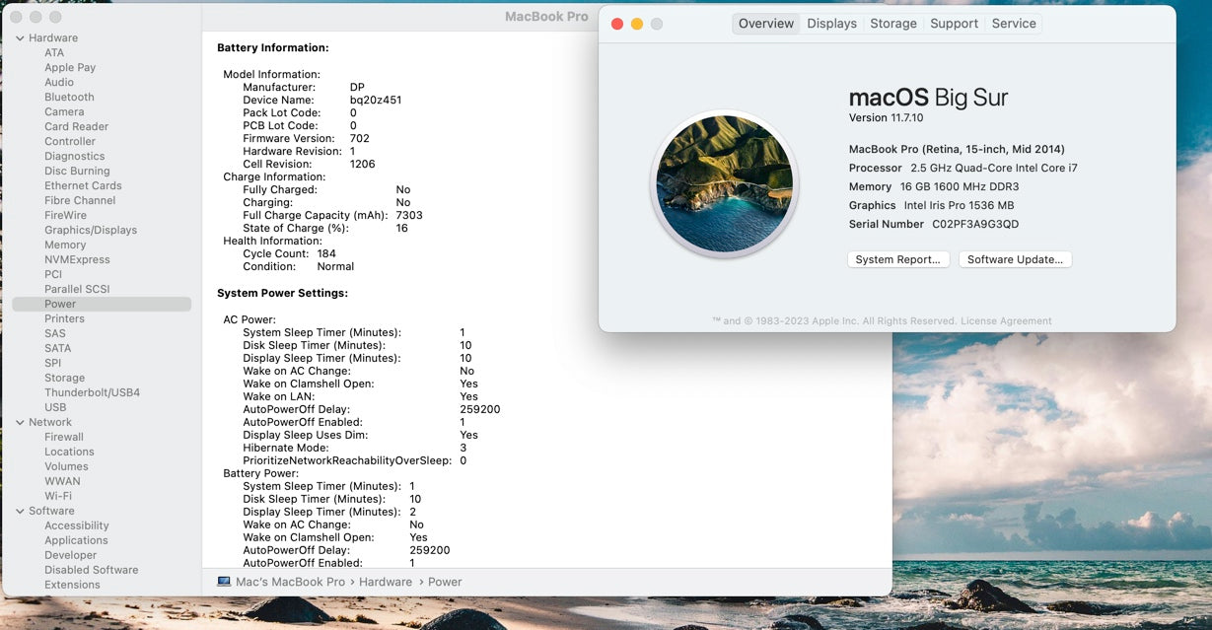Select Bluetooth in the Hardware list

point(69,97)
